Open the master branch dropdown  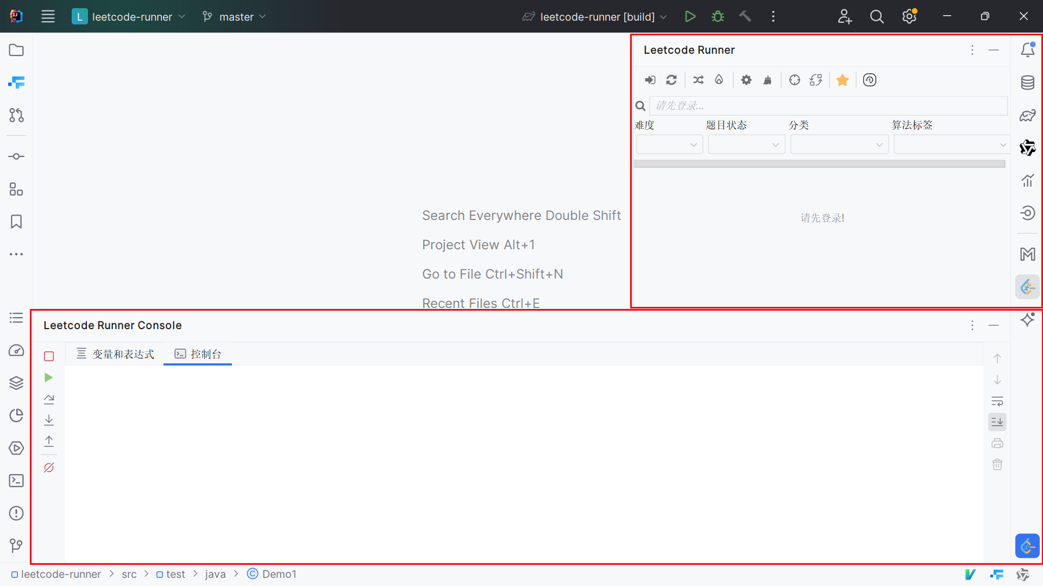pyautogui.click(x=235, y=17)
